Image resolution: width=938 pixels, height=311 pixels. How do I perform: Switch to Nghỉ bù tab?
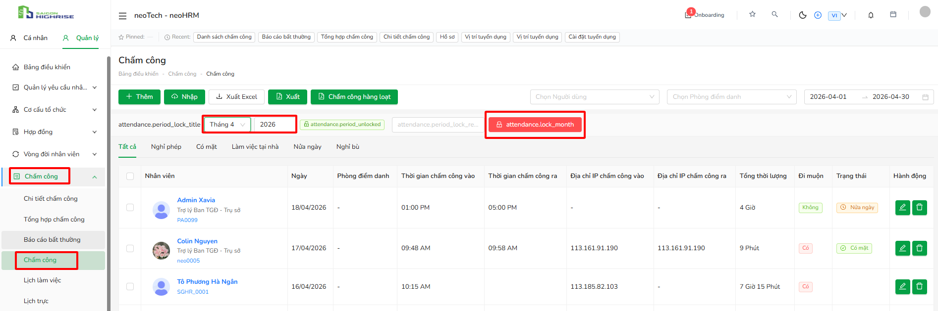click(x=348, y=147)
